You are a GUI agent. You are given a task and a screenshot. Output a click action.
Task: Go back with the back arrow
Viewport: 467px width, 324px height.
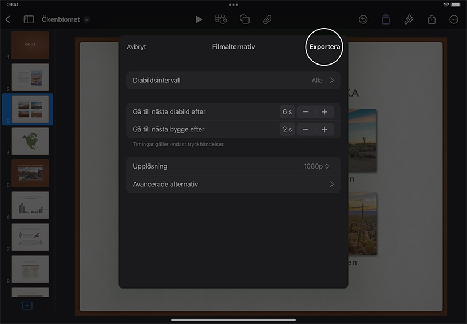point(8,19)
